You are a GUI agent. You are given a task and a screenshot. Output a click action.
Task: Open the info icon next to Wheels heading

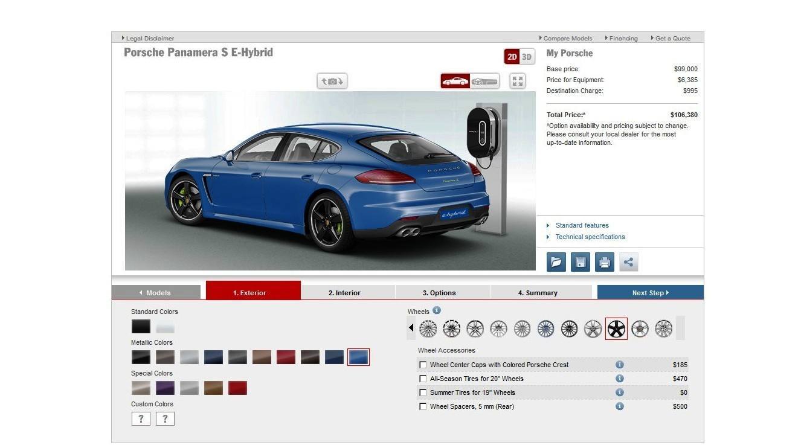437,310
